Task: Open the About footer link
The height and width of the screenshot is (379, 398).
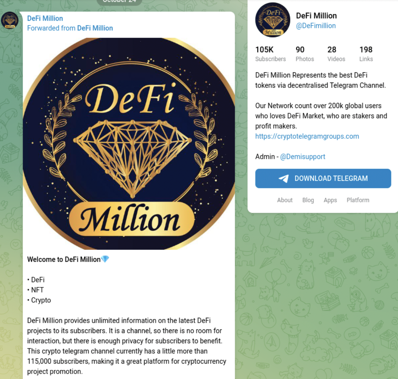Action: pyautogui.click(x=285, y=200)
